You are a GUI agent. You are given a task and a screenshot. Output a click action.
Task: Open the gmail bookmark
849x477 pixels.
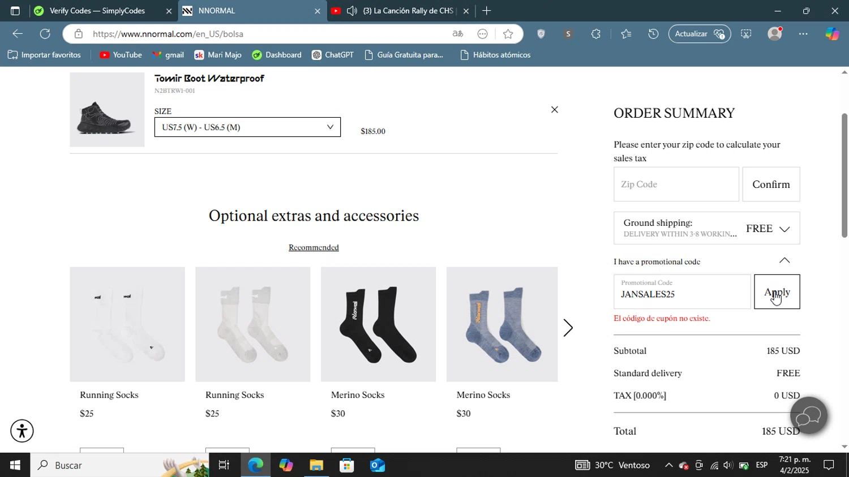tap(168, 55)
